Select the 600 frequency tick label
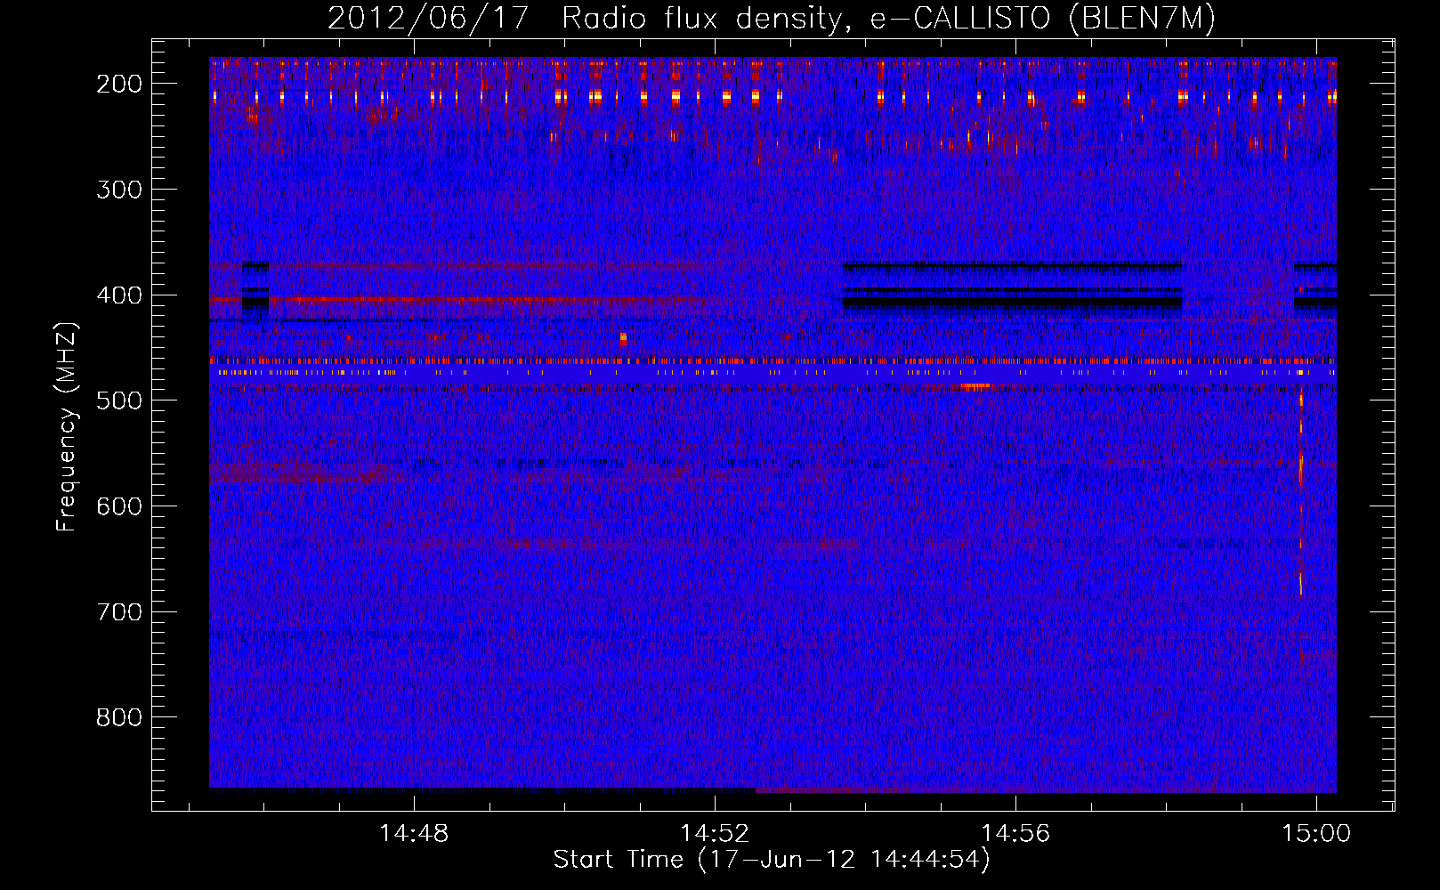The image size is (1440, 890). [x=119, y=506]
